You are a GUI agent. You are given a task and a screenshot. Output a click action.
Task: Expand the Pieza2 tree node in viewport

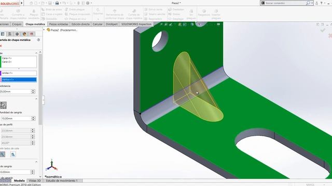[x=44, y=30]
